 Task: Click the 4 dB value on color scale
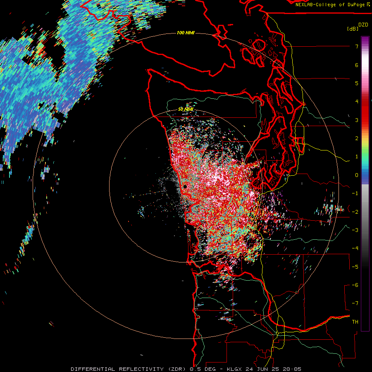[x=357, y=102]
